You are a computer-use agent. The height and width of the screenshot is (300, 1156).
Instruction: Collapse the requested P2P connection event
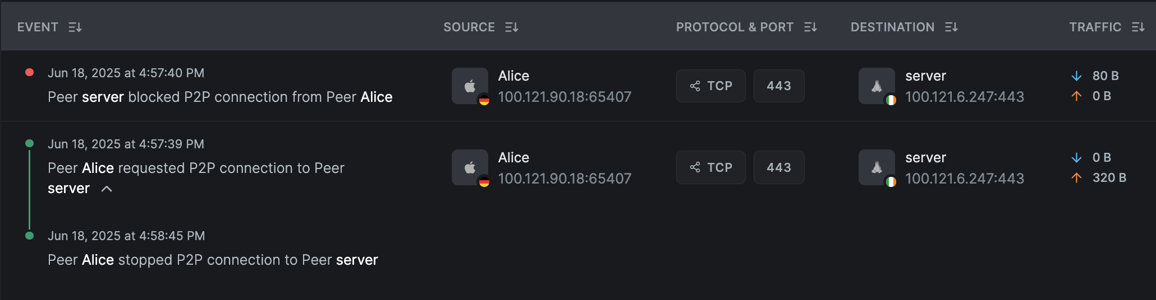[x=107, y=189]
